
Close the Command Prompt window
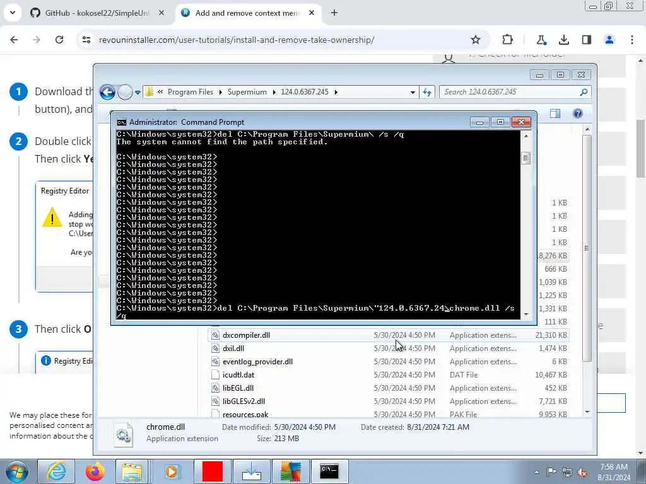click(521, 122)
